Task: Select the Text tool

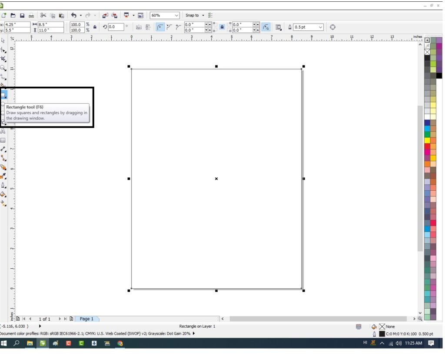Action: point(3,131)
